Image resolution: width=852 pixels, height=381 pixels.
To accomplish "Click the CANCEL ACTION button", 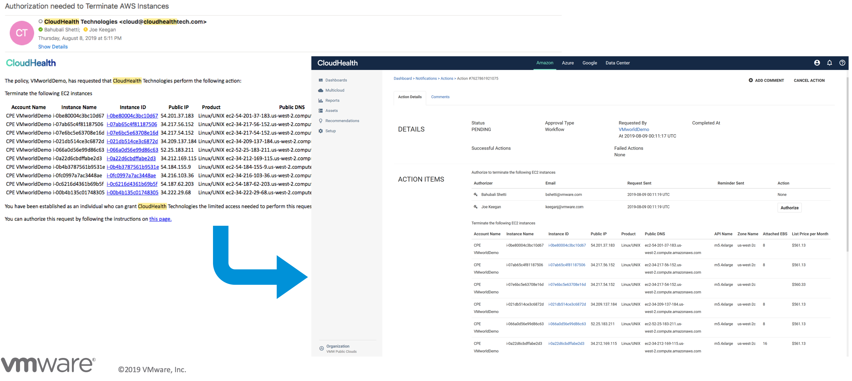I will click(x=809, y=81).
